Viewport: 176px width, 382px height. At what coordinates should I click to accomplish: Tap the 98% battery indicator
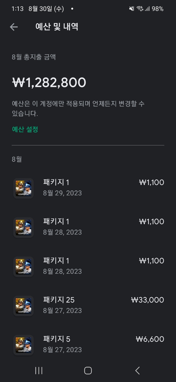[x=158, y=9]
